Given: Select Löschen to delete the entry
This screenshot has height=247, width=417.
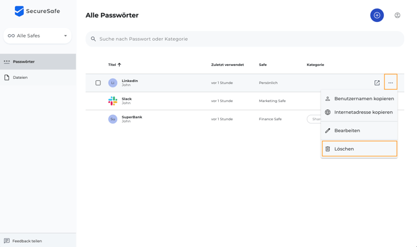Looking at the screenshot, I should click(359, 149).
